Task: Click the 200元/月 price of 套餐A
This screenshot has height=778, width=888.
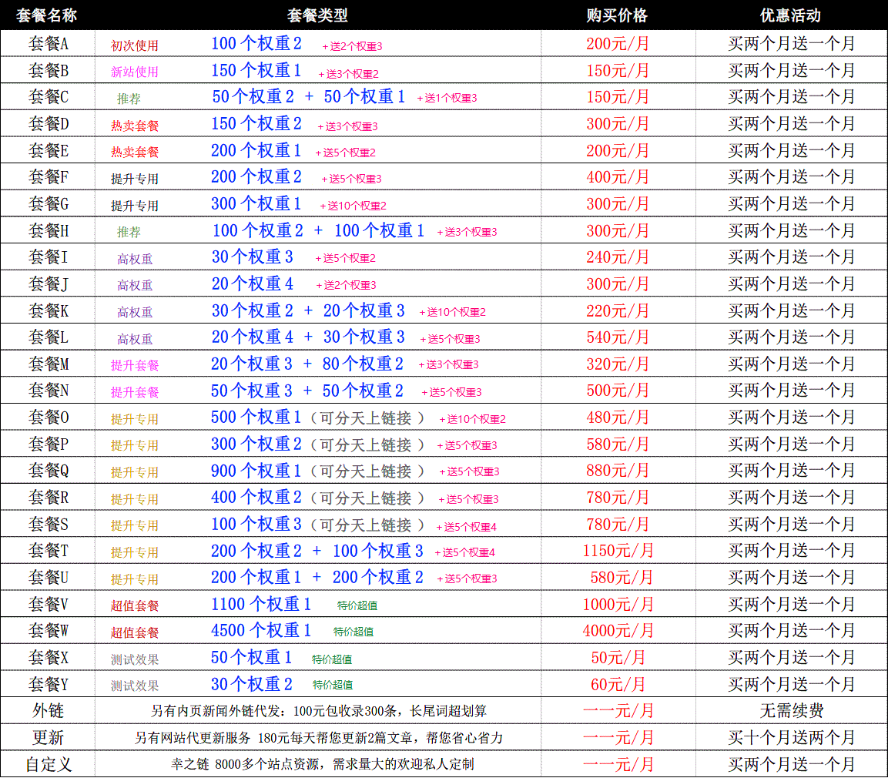Action: point(618,44)
